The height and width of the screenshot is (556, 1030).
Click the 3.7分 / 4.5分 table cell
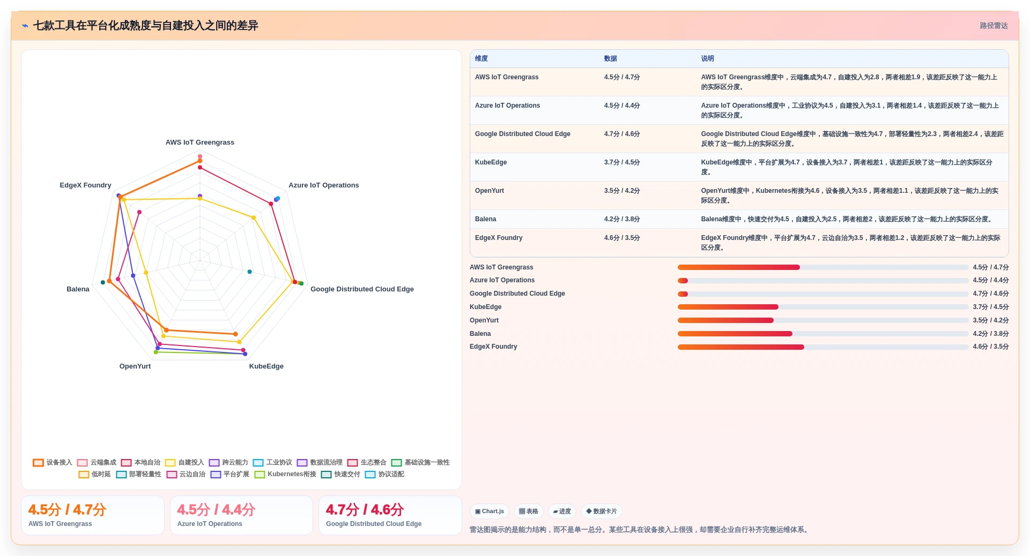point(622,162)
